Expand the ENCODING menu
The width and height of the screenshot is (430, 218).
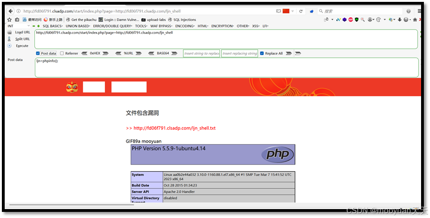point(185,26)
